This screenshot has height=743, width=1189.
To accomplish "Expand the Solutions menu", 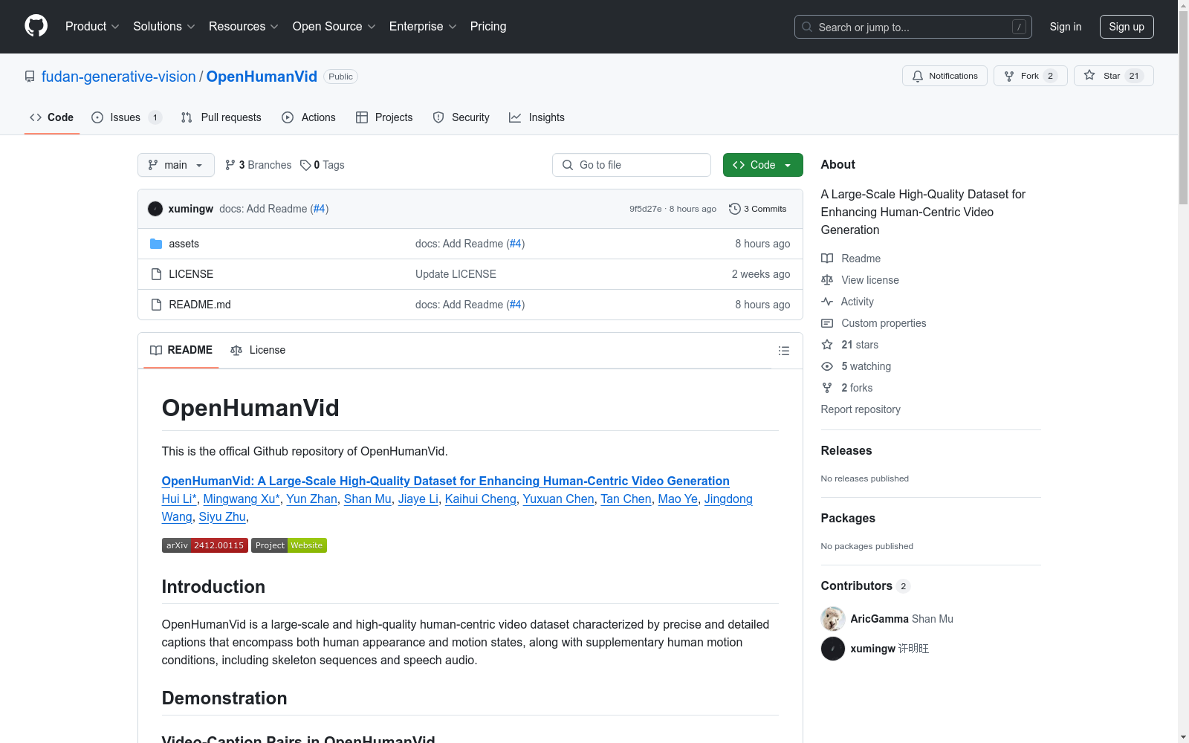I will pos(164,27).
